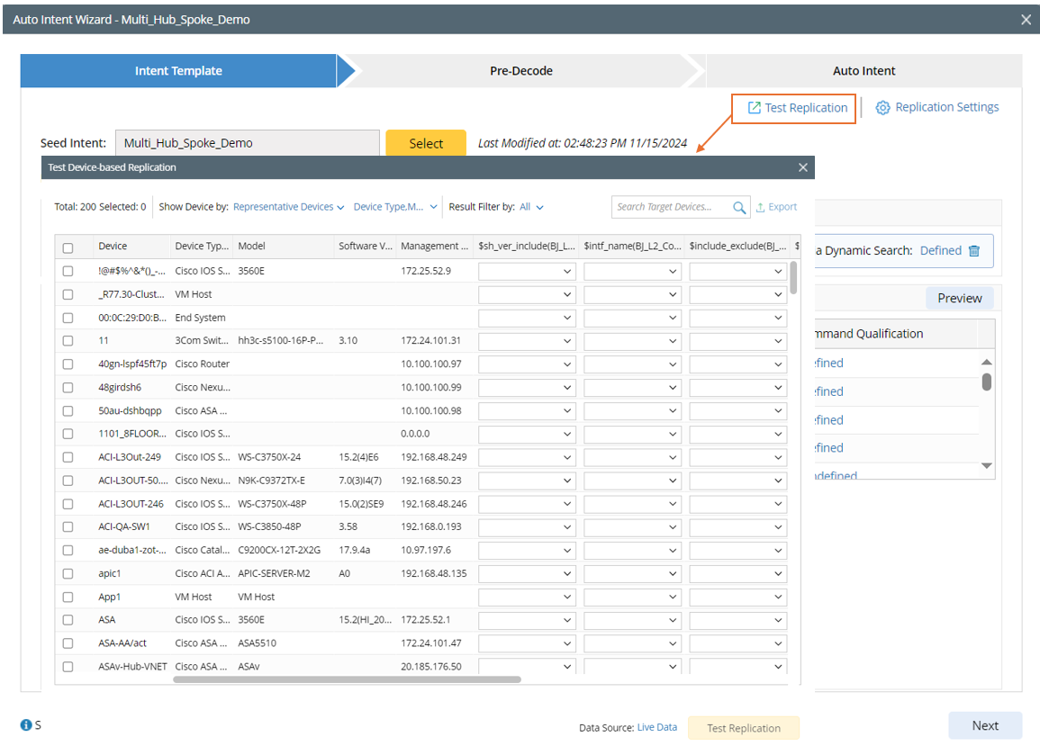Open the $sh_ver_include dropdown for ASA row
This screenshot has height=755, width=1040.
pos(526,620)
